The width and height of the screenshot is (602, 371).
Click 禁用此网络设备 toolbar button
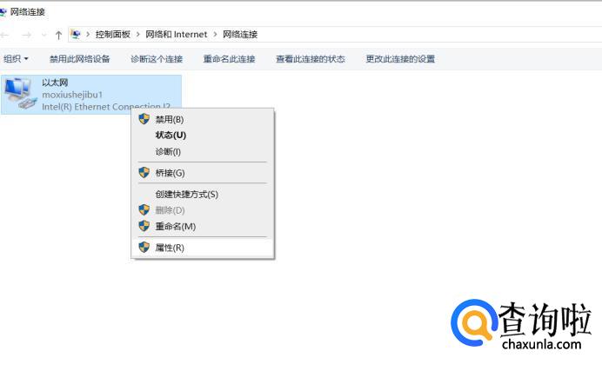pos(80,59)
